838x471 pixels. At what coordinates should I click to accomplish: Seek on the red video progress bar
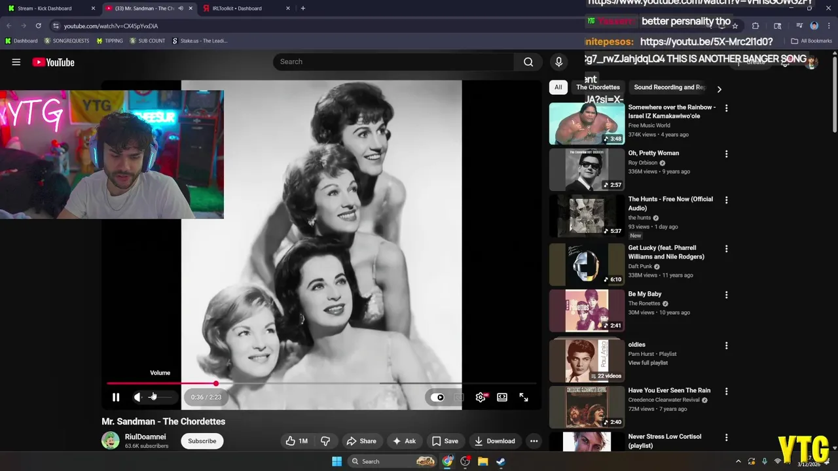(x=321, y=383)
